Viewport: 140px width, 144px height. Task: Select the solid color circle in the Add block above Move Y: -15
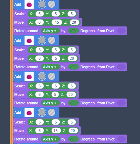click(x=42, y=4)
